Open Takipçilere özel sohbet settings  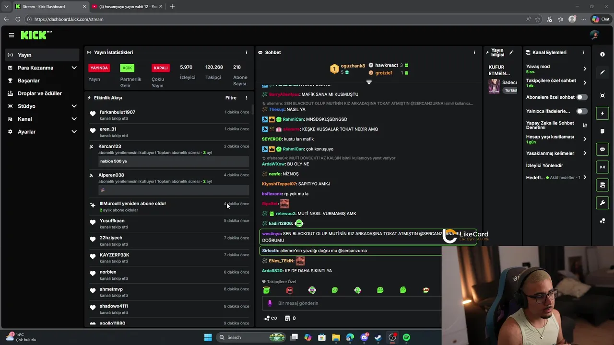[x=556, y=83]
